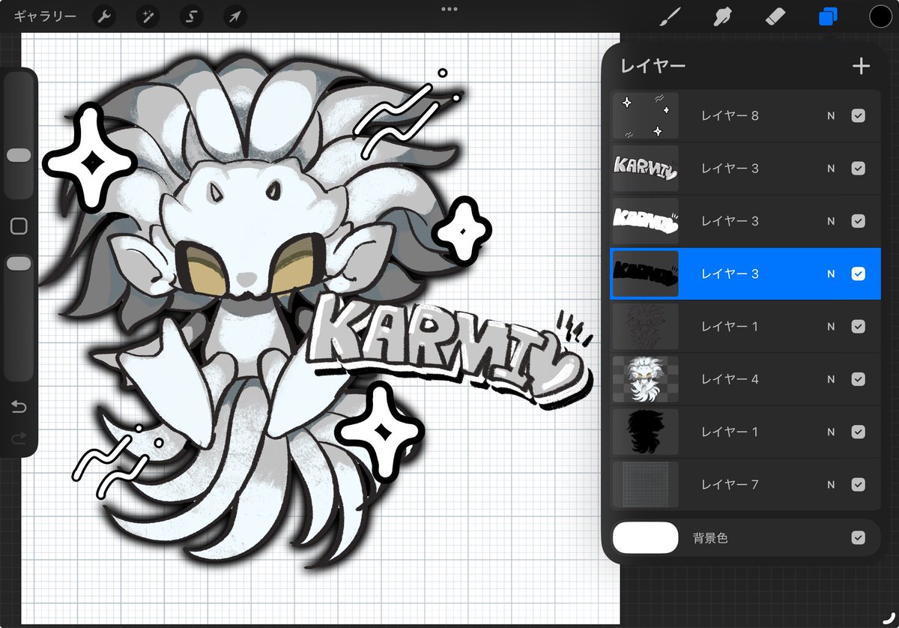
Task: Tap the Undo arrow in sidebar
Action: (x=19, y=407)
